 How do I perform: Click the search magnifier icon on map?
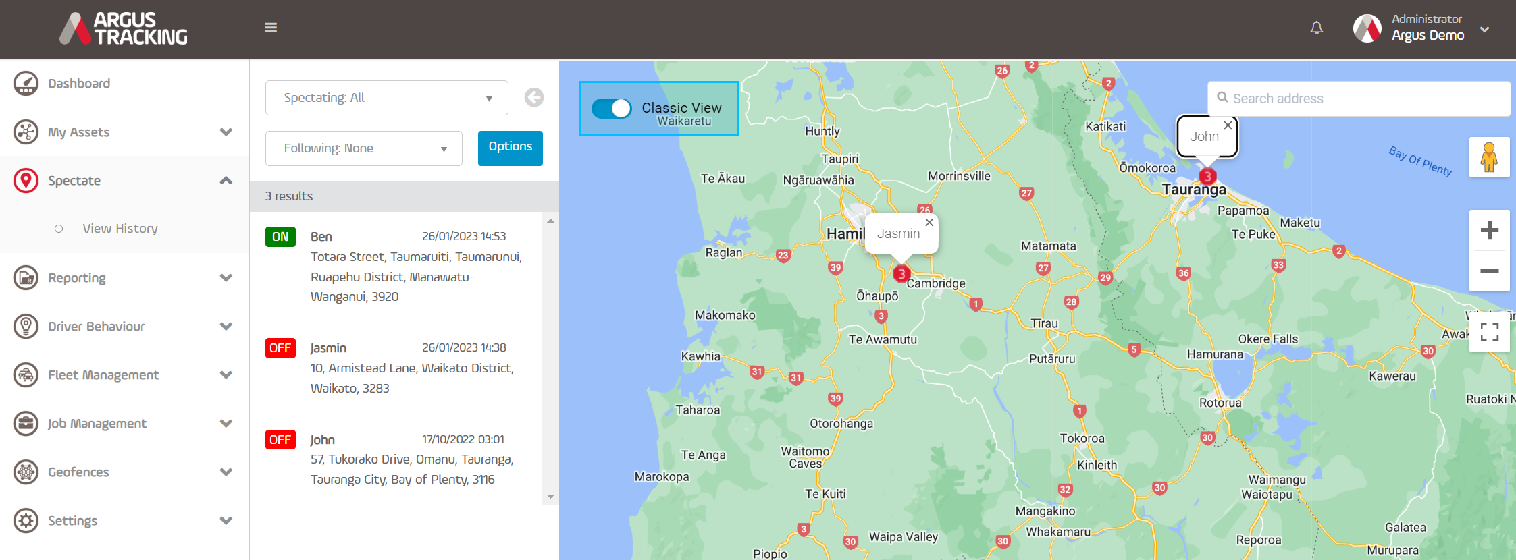[1222, 98]
